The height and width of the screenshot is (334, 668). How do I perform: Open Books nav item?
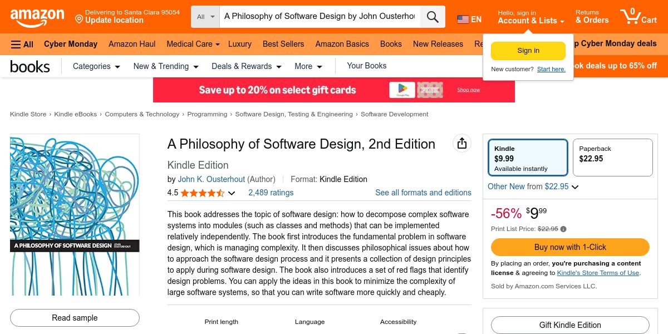[x=391, y=44]
